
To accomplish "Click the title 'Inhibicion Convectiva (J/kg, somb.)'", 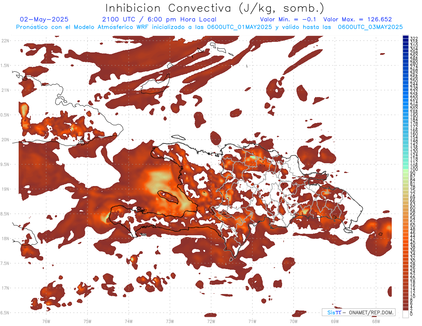I will 215,8.
